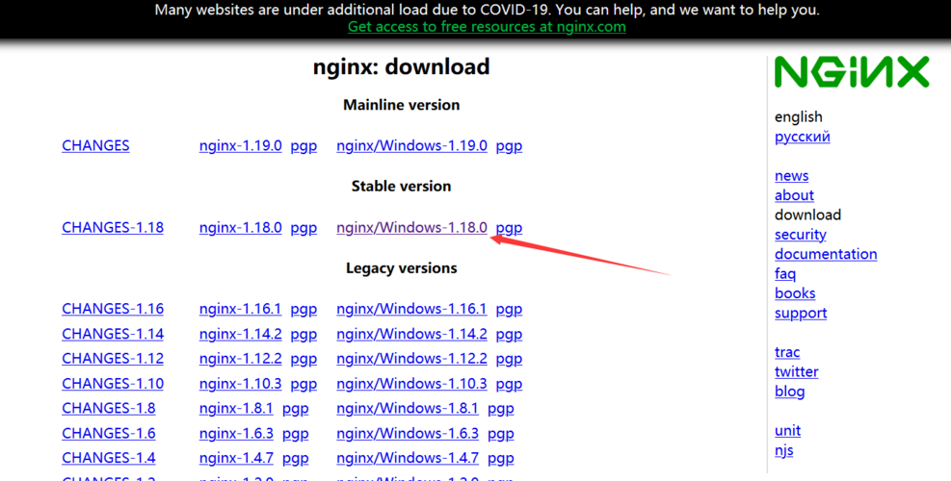The image size is (951, 481).
Task: Open pgp signature for nginx/Windows-1.6.3
Action: coord(501,434)
